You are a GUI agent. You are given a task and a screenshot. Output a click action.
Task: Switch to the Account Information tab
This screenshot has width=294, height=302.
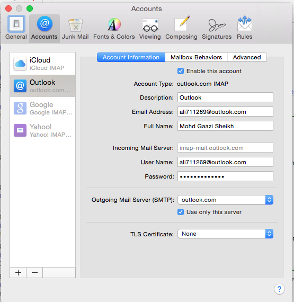pos(131,57)
